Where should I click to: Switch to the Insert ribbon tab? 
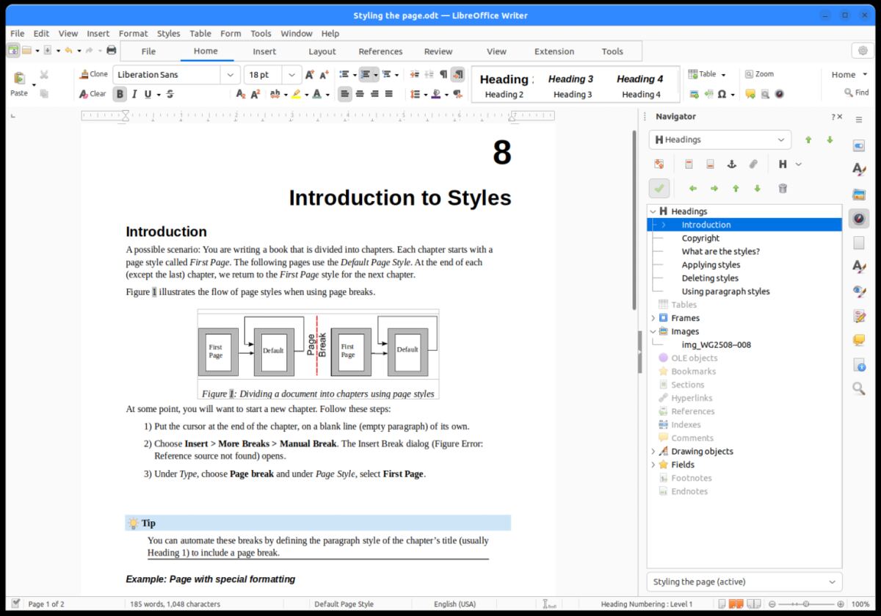click(264, 51)
